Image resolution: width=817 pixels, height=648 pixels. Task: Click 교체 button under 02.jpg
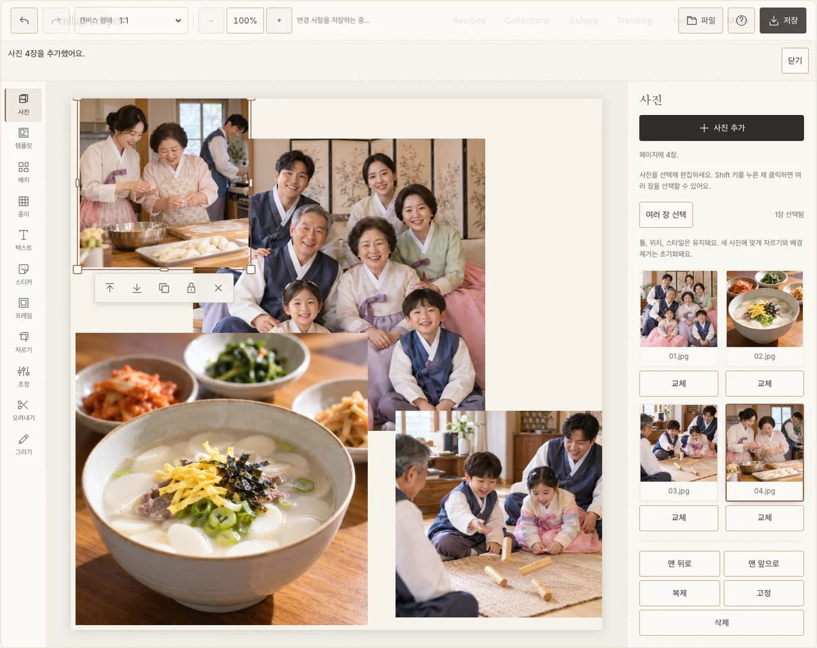click(764, 384)
